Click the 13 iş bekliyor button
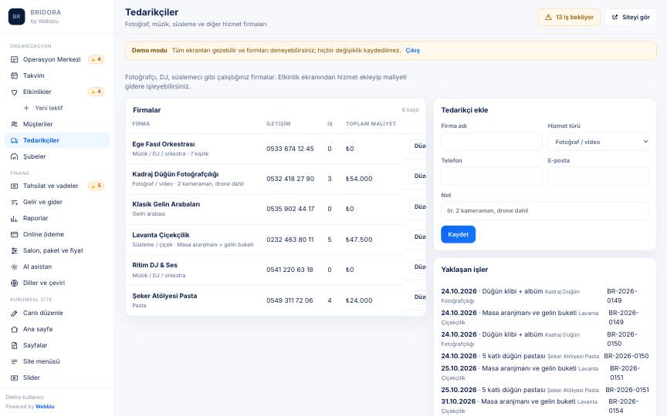Viewport: 667px width, 416px height. click(569, 17)
